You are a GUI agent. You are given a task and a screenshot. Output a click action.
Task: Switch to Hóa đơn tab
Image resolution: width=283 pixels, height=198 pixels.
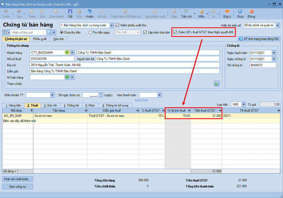(x=59, y=39)
